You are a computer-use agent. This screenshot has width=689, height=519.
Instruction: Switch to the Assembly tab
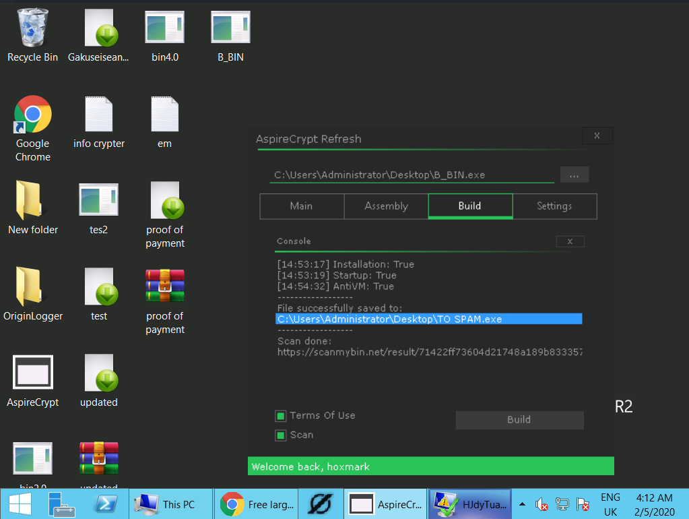(x=386, y=206)
